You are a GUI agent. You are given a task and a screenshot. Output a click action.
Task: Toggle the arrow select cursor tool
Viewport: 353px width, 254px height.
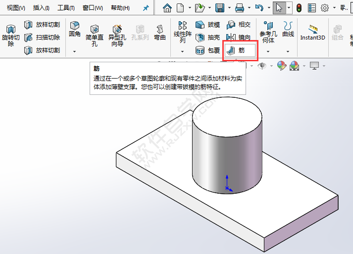click(279, 8)
